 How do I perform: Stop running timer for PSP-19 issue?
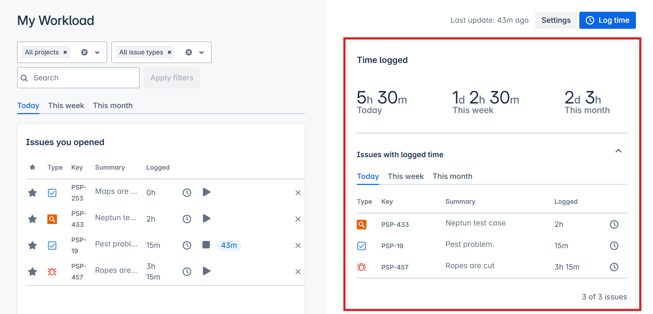(206, 245)
